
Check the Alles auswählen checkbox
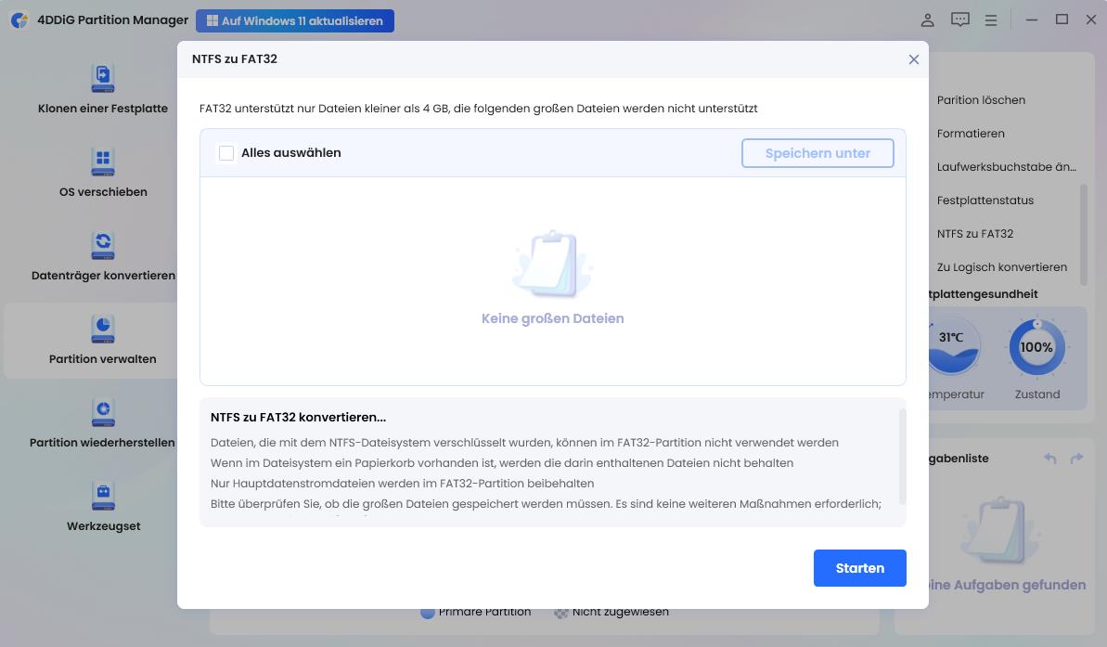(225, 153)
